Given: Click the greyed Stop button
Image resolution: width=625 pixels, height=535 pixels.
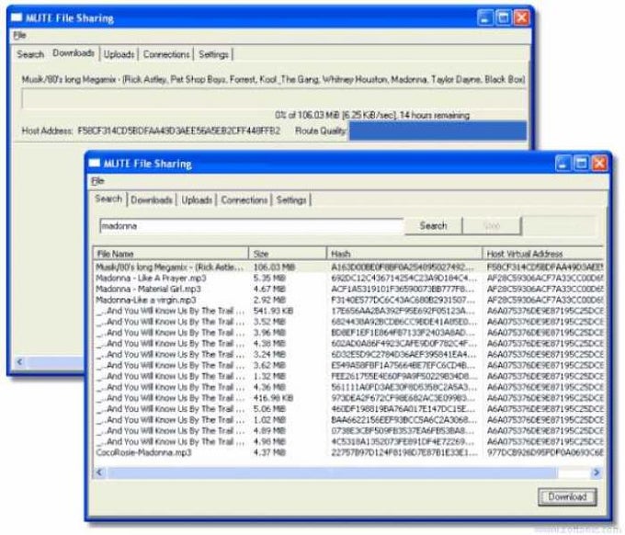Looking at the screenshot, I should [492, 226].
